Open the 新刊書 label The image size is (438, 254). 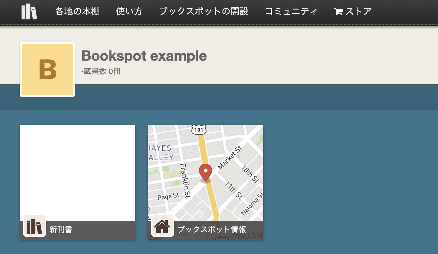click(61, 229)
